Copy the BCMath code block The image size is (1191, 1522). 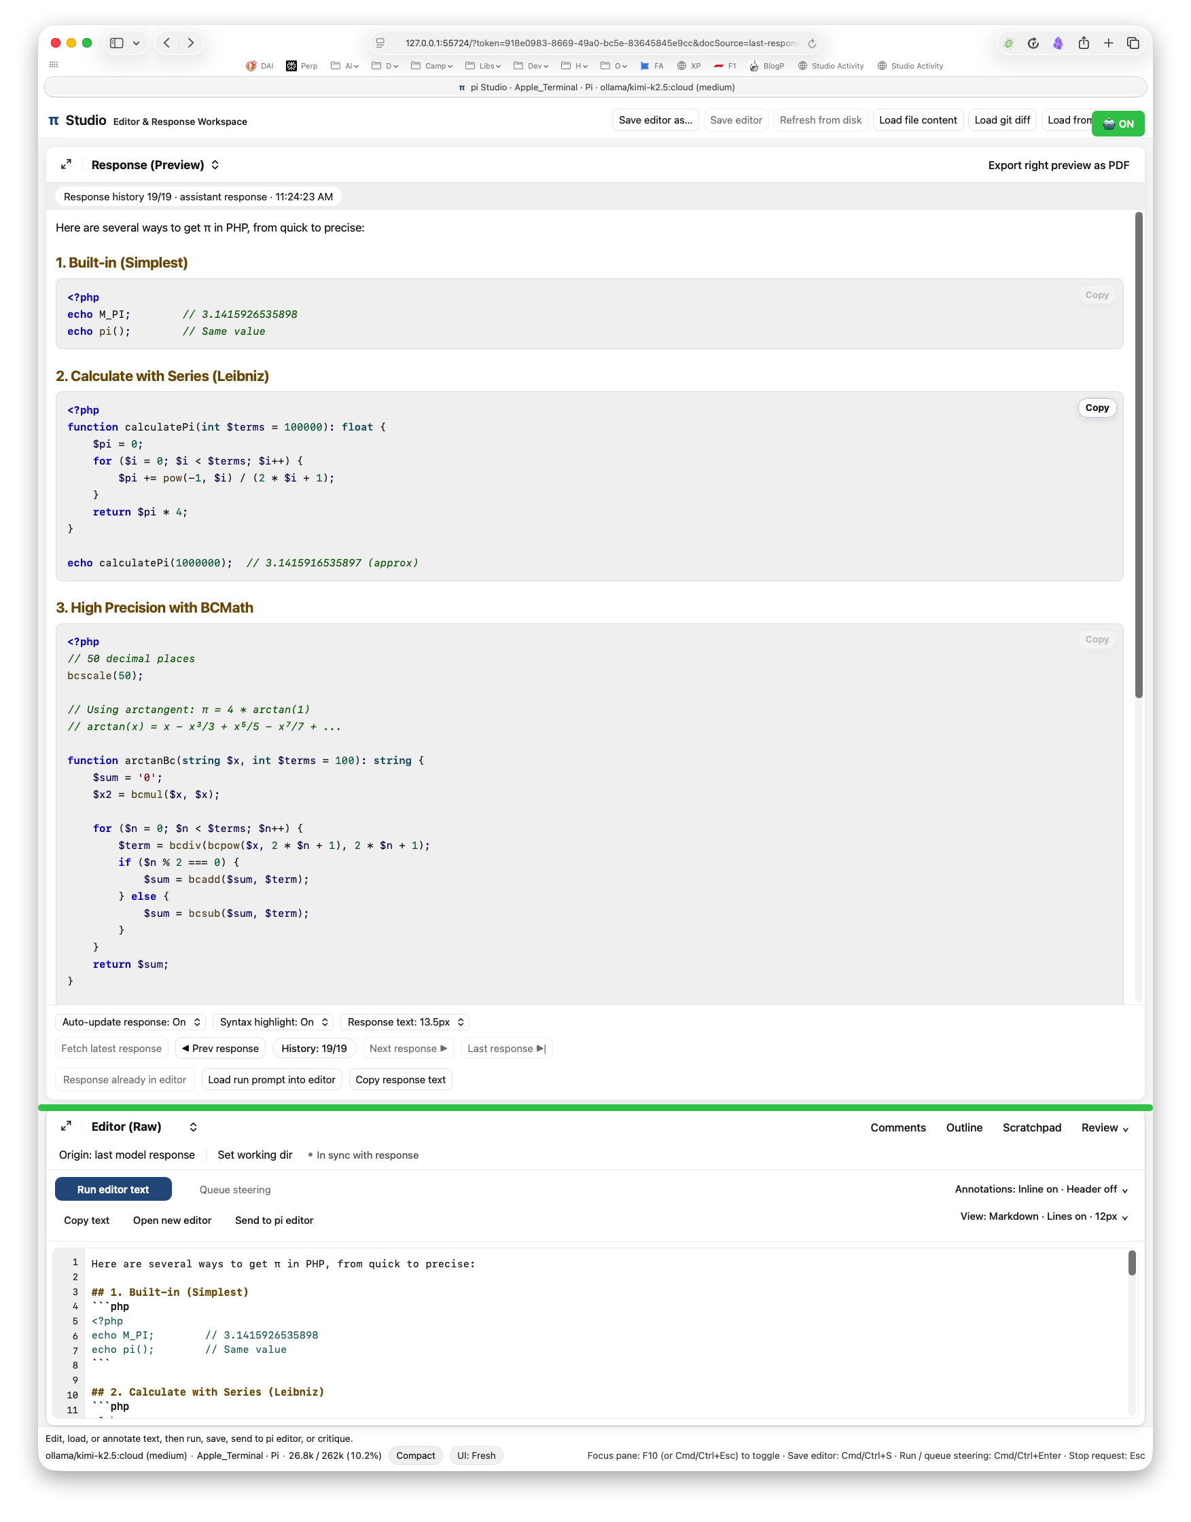click(x=1096, y=639)
